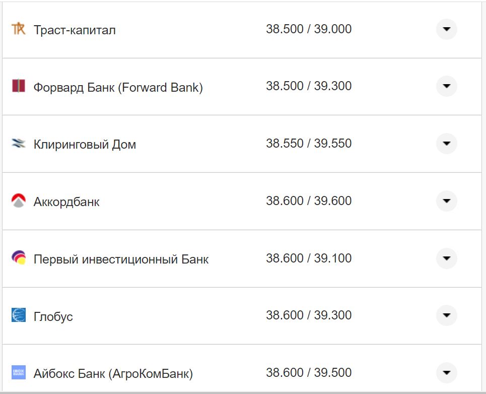
Task: Click the Айбокс Банк logo icon
Action: (18, 373)
